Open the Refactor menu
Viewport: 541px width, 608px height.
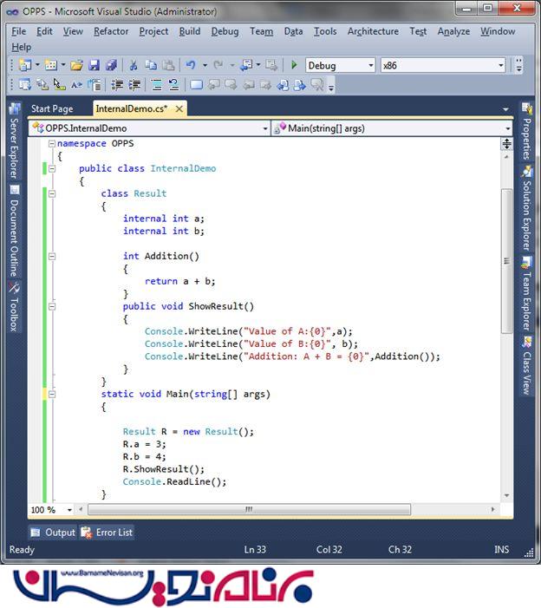pos(111,31)
